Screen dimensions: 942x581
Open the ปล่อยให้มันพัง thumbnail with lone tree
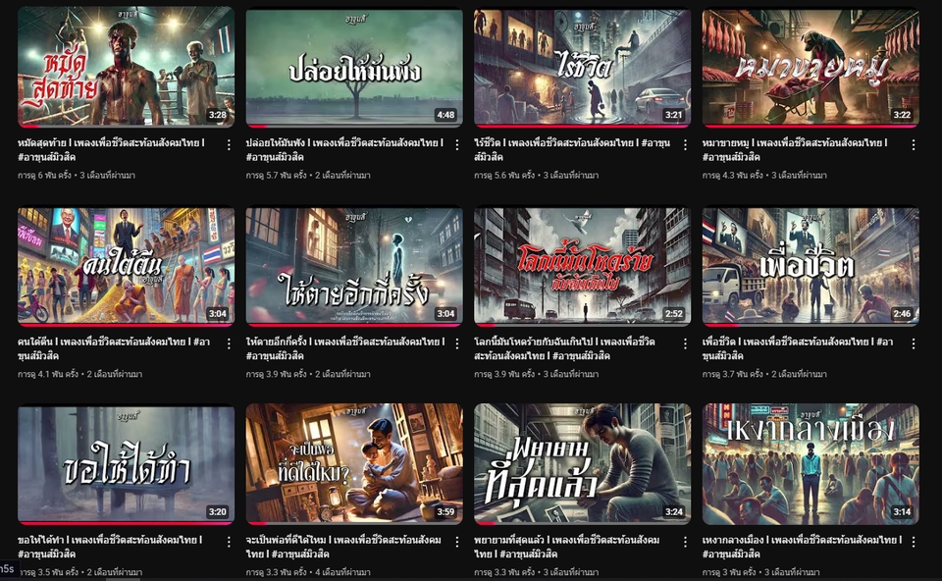point(353,67)
